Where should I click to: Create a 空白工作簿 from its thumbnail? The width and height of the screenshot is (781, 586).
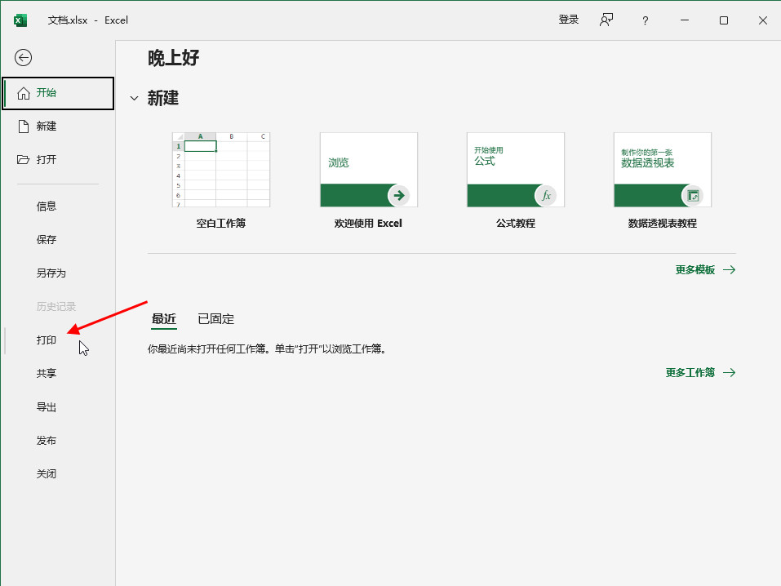pos(221,170)
